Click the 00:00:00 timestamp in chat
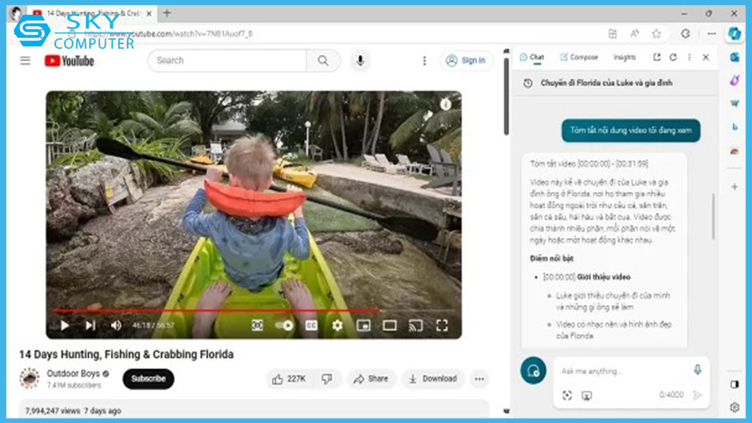Image resolution: width=752 pixels, height=423 pixels. (x=559, y=277)
